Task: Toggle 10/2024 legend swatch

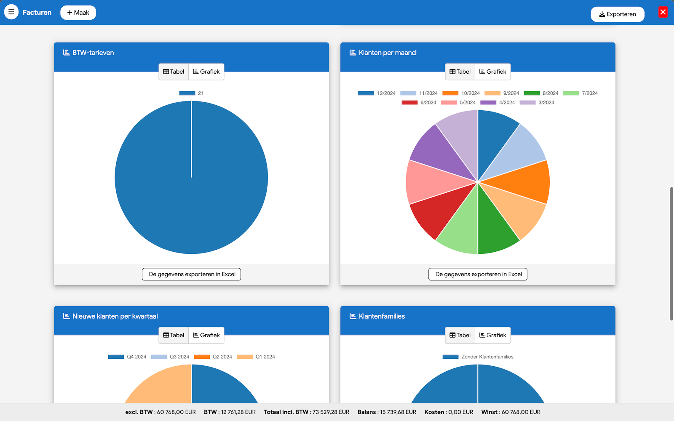Action: (450, 93)
